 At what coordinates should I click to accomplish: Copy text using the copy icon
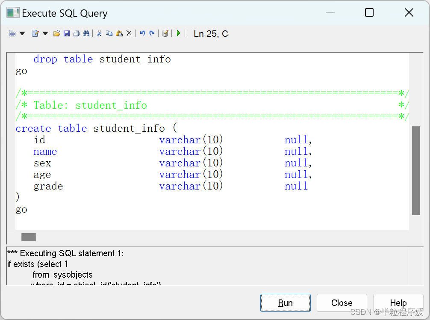point(109,33)
